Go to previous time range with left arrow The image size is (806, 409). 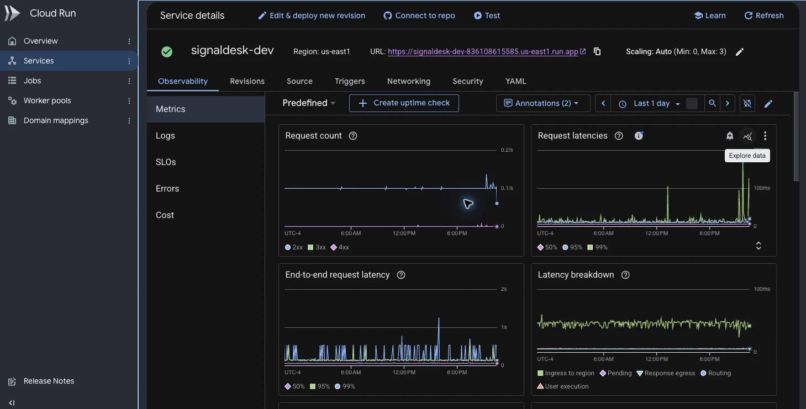[x=603, y=103]
